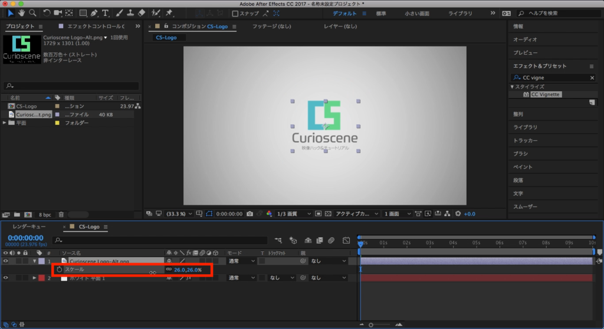Image resolution: width=604 pixels, height=329 pixels.
Task: Open the トラッカー panel
Action: pos(525,141)
